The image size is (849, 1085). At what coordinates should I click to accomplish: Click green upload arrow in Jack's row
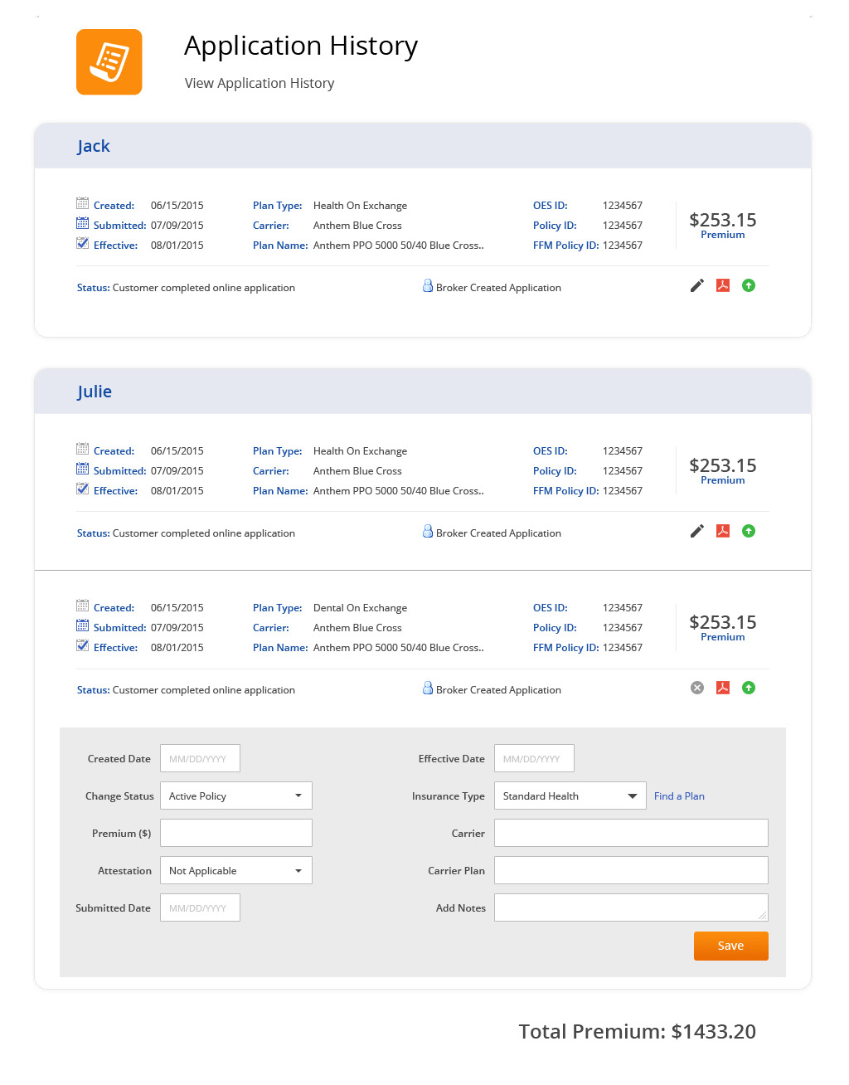[749, 285]
